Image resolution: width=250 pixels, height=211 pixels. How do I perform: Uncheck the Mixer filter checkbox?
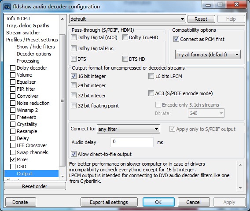[x=13, y=159]
